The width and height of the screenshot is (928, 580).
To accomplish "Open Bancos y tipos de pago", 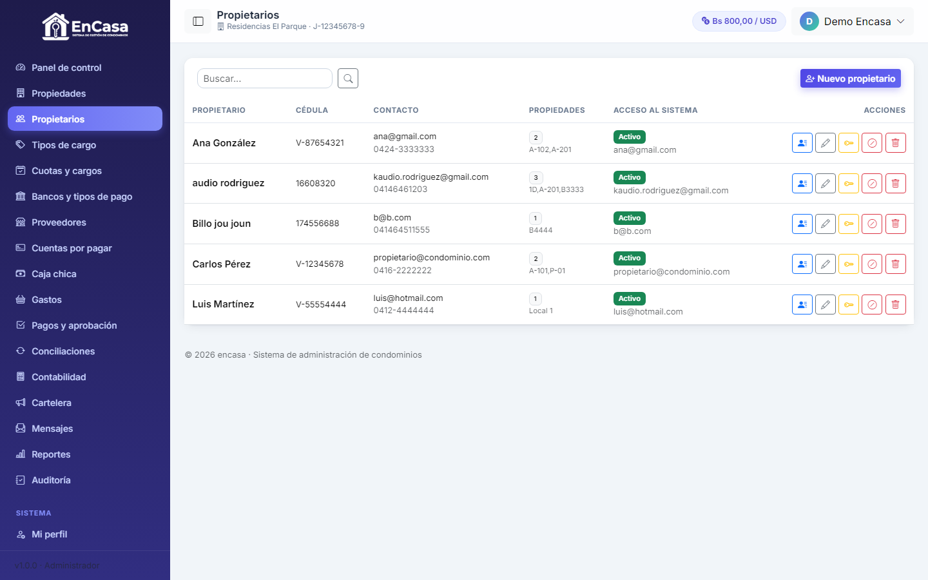I will pos(85,197).
